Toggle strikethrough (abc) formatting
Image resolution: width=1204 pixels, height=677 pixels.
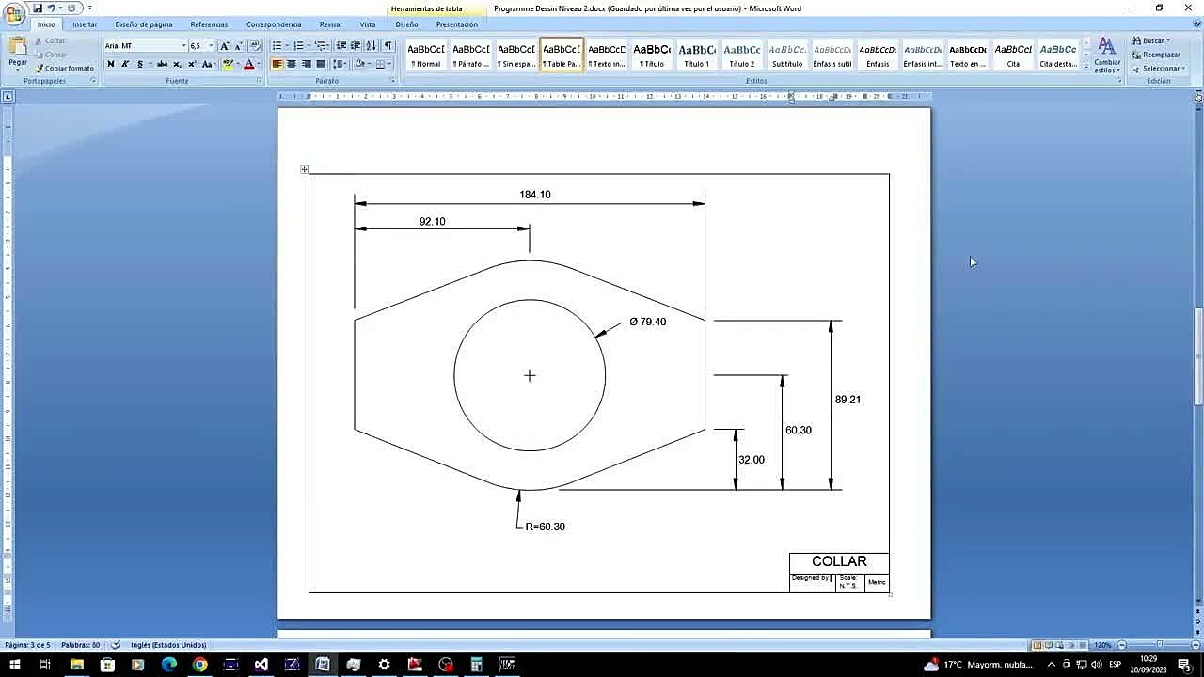(x=162, y=64)
